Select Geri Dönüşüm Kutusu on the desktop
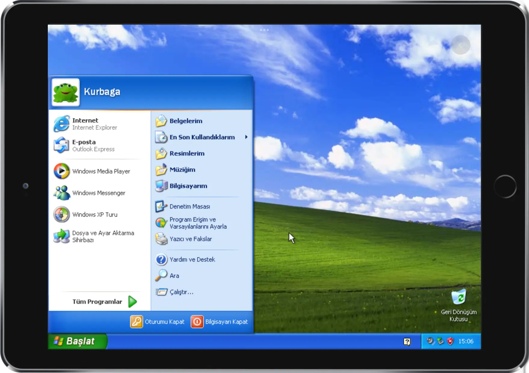This screenshot has height=373, width=529. (459, 305)
